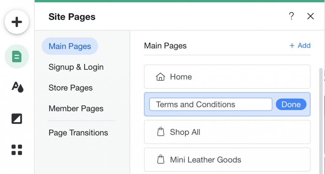325x174 pixels.
Task: Click the help question mark icon
Action: (x=291, y=16)
